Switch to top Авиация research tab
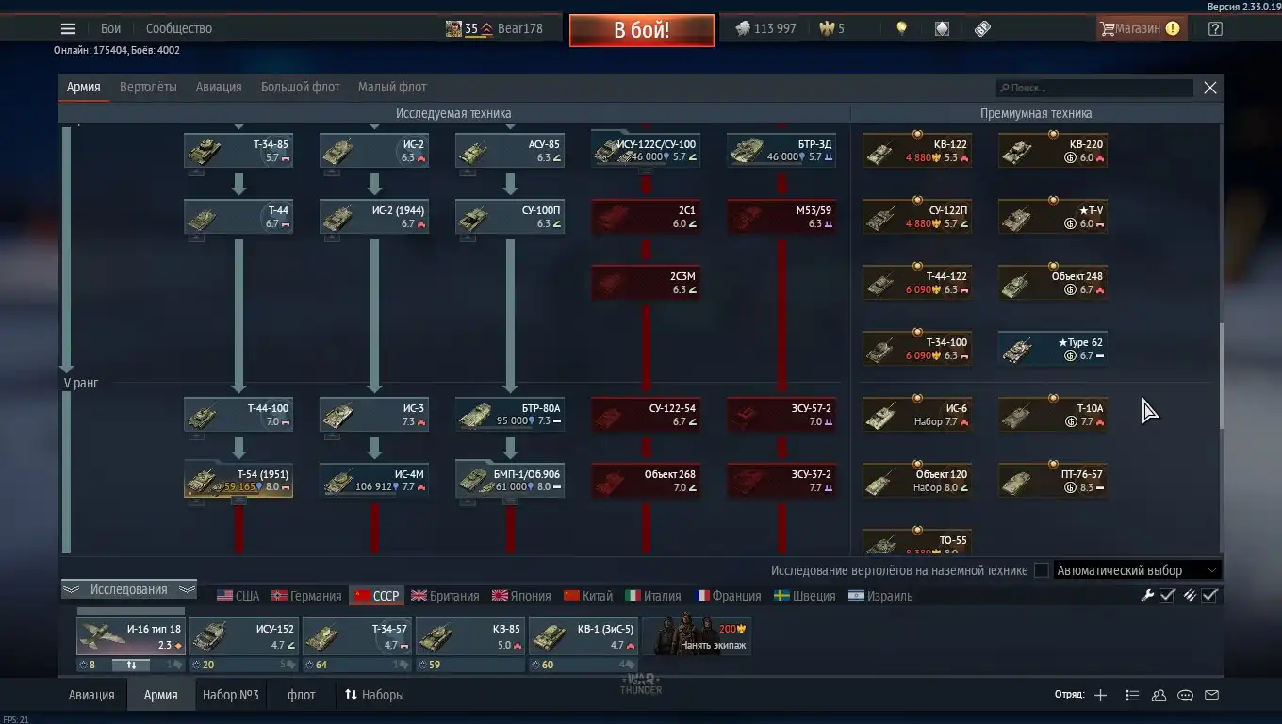 tap(219, 87)
